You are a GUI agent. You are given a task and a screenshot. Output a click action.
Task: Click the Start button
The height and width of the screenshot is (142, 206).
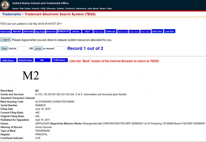coord(4,48)
